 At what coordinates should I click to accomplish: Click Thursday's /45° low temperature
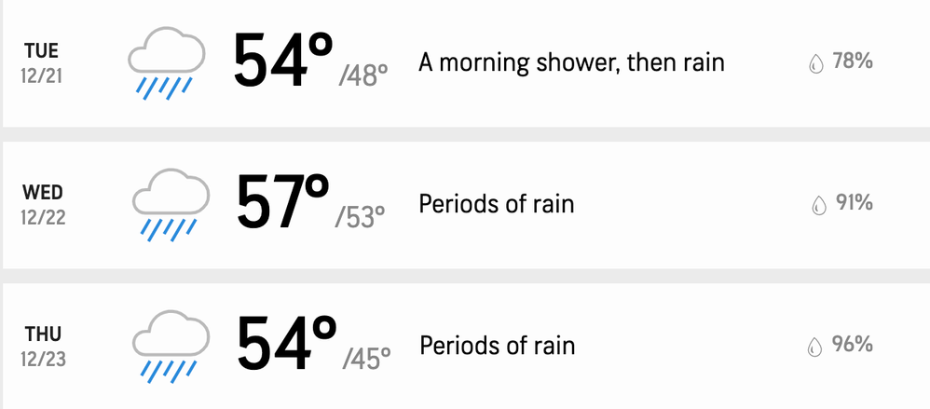click(366, 359)
